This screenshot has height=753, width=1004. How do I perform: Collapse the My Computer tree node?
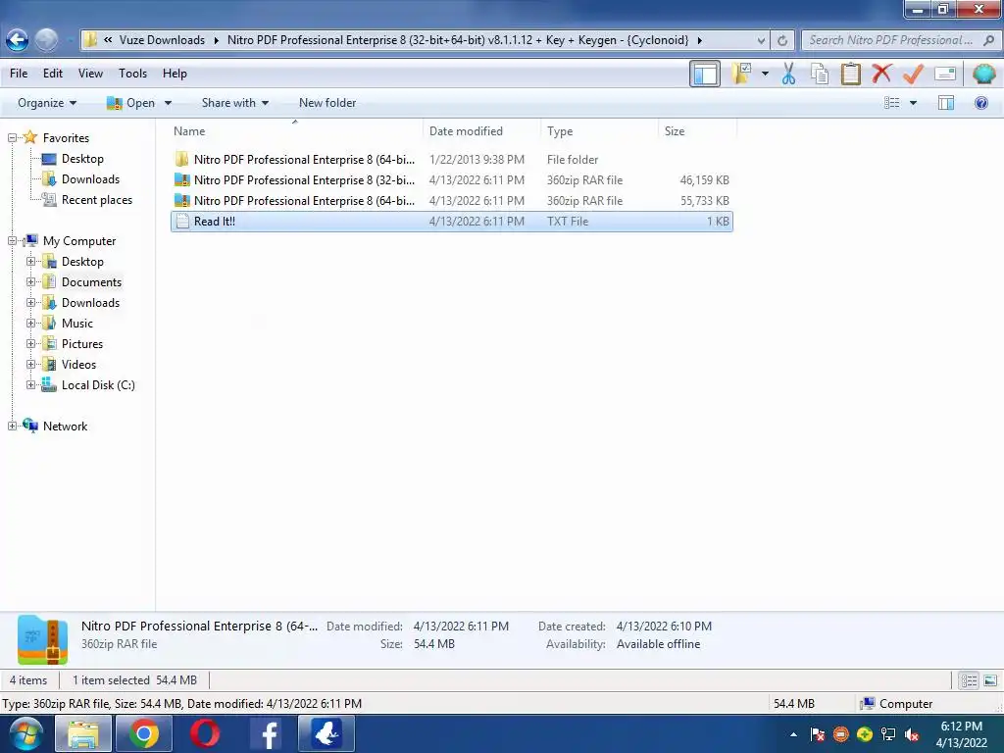12,241
